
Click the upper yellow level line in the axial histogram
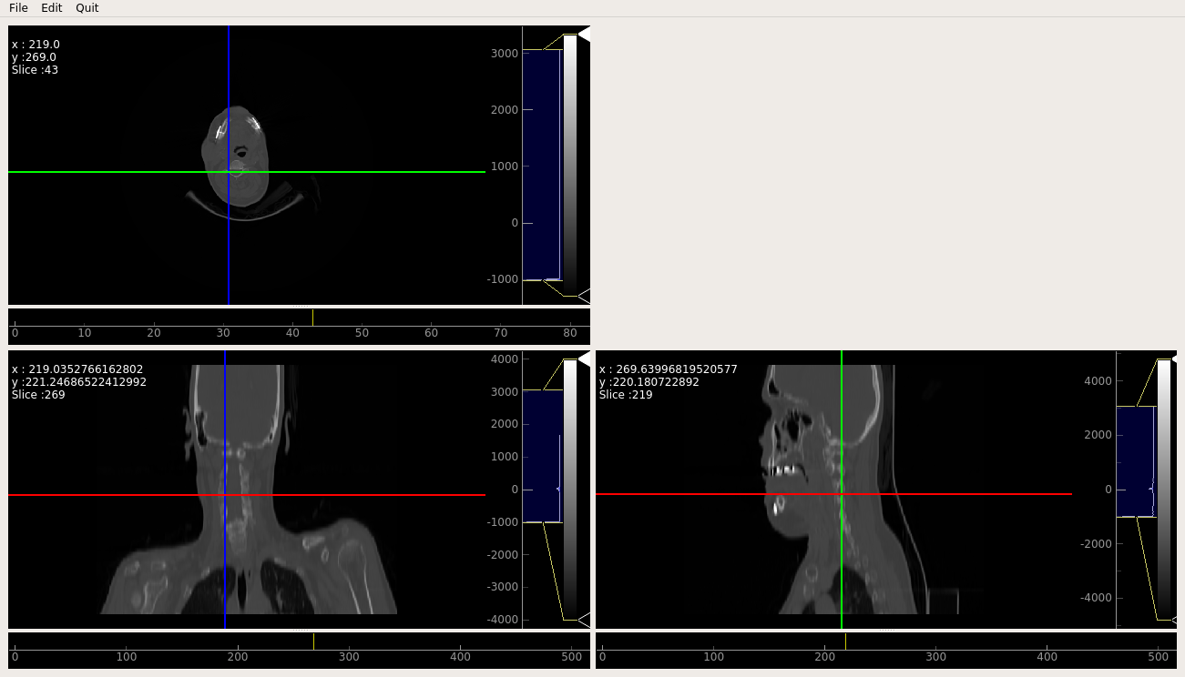[542, 50]
